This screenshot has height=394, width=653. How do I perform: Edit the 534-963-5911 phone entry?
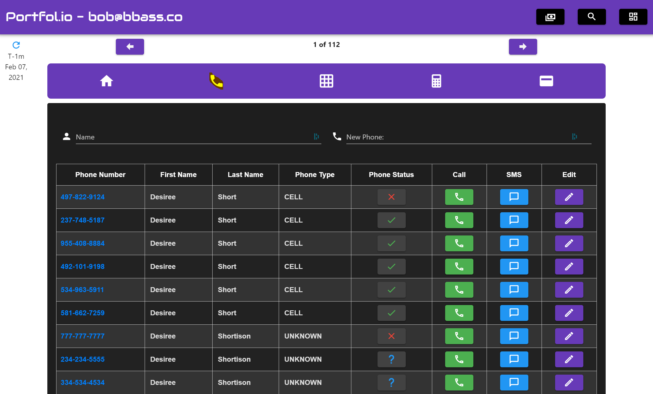click(569, 290)
